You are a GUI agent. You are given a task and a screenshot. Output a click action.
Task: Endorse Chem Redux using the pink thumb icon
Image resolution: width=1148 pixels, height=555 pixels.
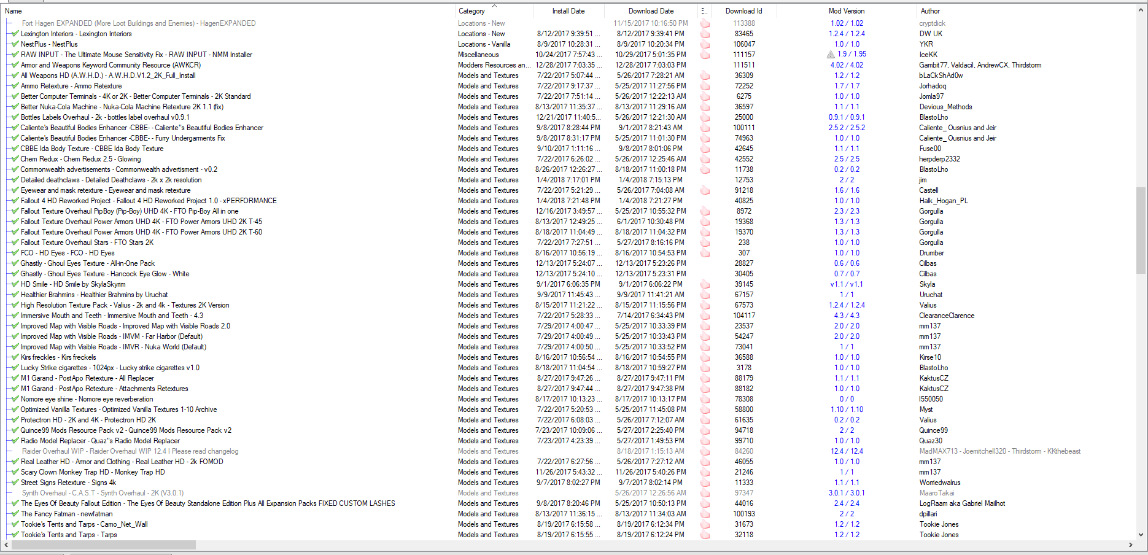pyautogui.click(x=705, y=159)
